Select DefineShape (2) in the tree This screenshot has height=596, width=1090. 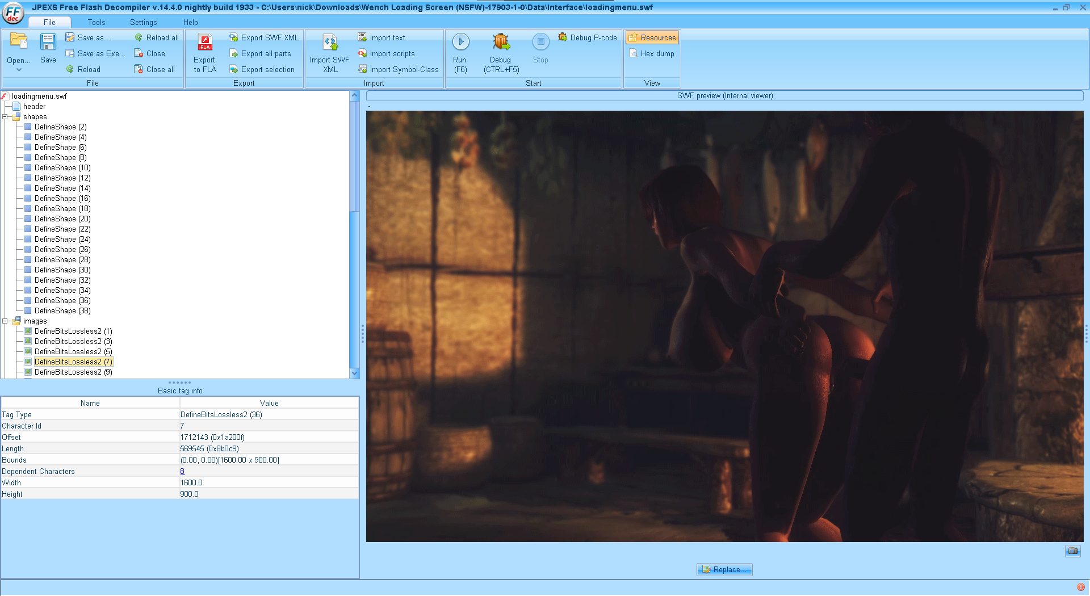click(60, 127)
